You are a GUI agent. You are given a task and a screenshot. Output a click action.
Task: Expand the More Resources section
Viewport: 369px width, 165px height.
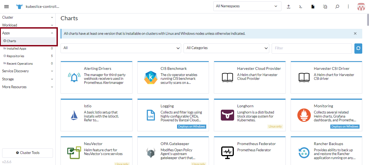coord(28,87)
